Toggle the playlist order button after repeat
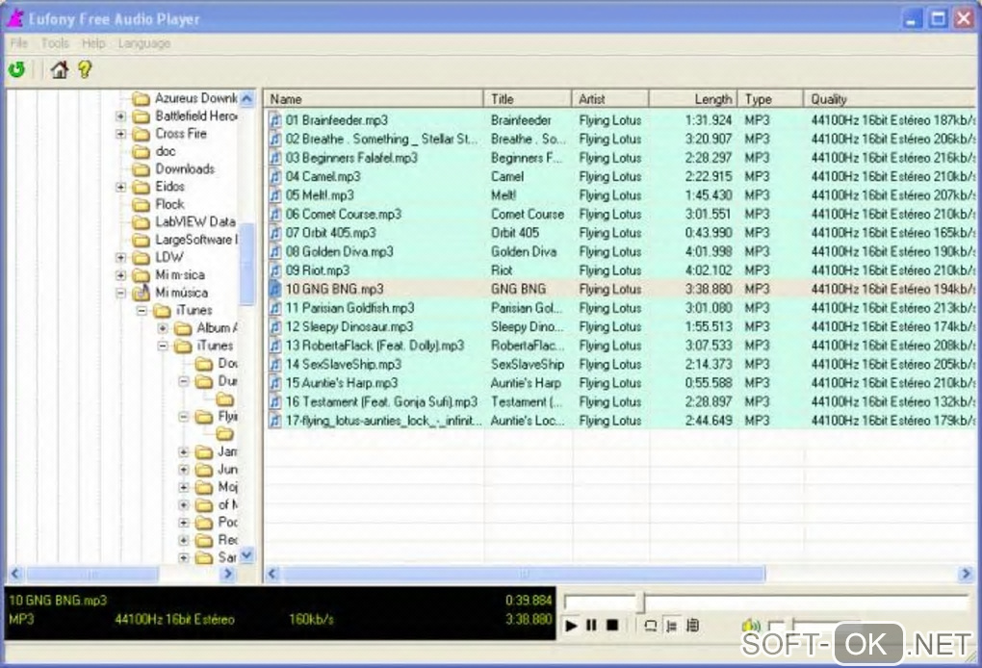982x668 pixels. click(x=671, y=626)
